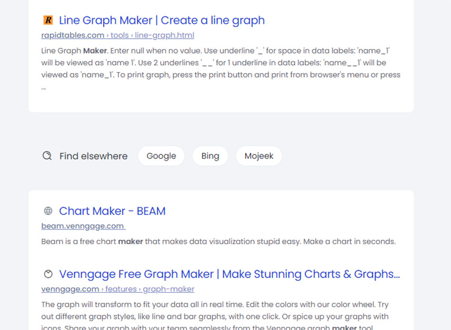Viewport: 451px width, 330px height.
Task: Click the rapidtables.com line-graph.html URL
Action: pyautogui.click(x=118, y=35)
